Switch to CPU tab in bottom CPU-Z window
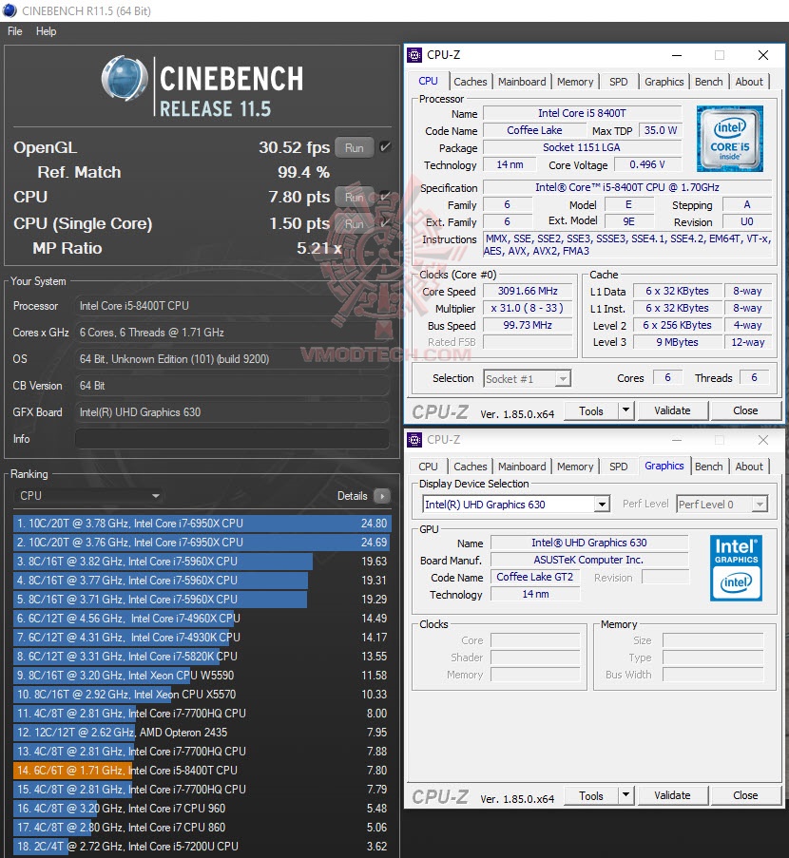 point(428,467)
